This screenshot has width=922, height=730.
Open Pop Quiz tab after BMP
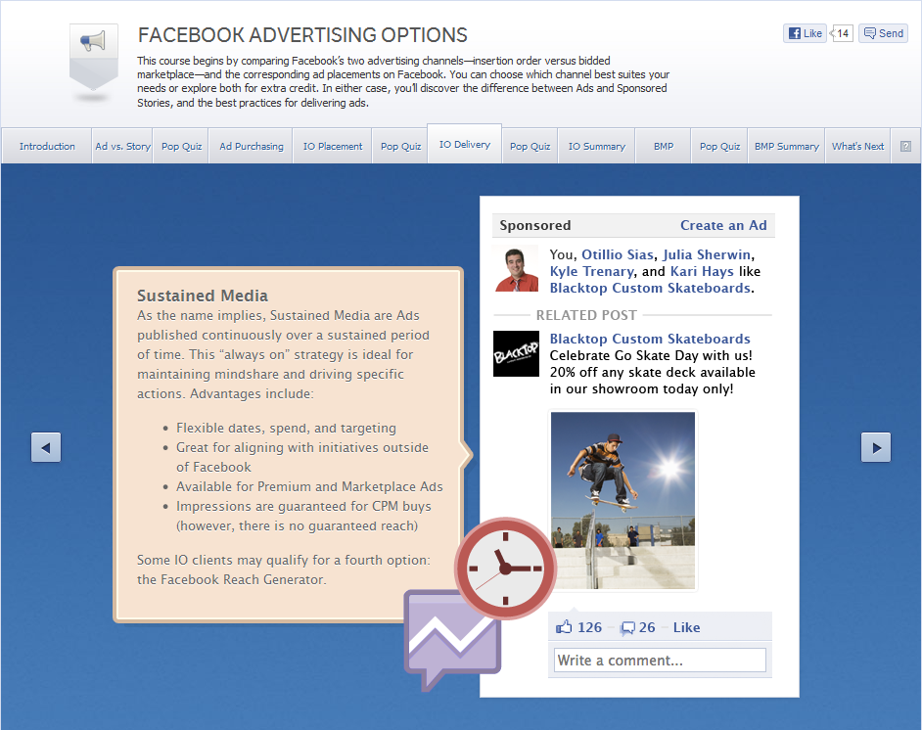pyautogui.click(x=719, y=147)
